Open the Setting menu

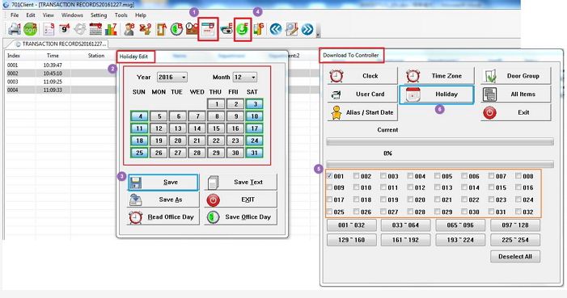pos(99,15)
